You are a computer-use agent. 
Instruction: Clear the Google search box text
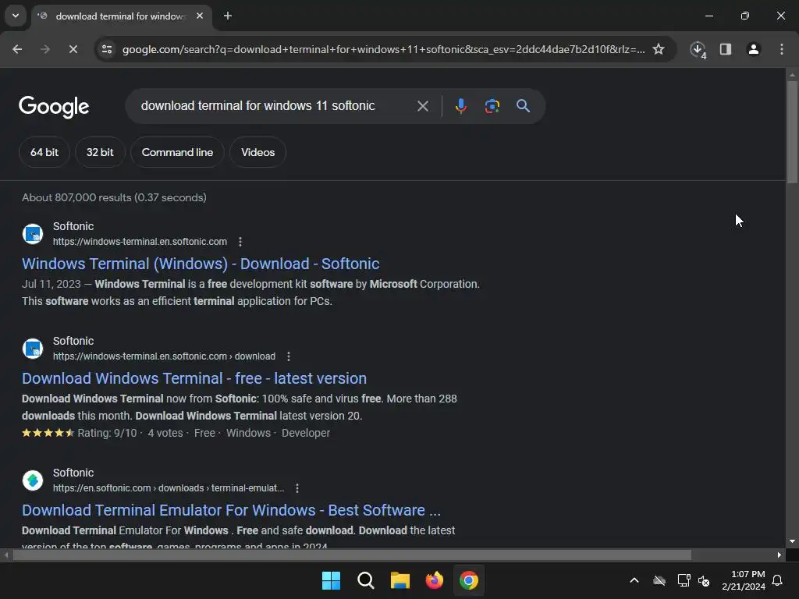pyautogui.click(x=422, y=106)
